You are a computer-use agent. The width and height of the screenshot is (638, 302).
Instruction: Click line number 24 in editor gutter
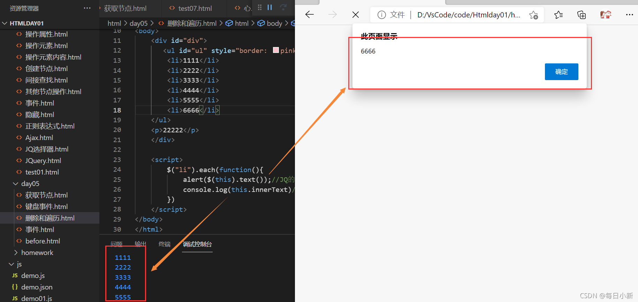tap(117, 170)
